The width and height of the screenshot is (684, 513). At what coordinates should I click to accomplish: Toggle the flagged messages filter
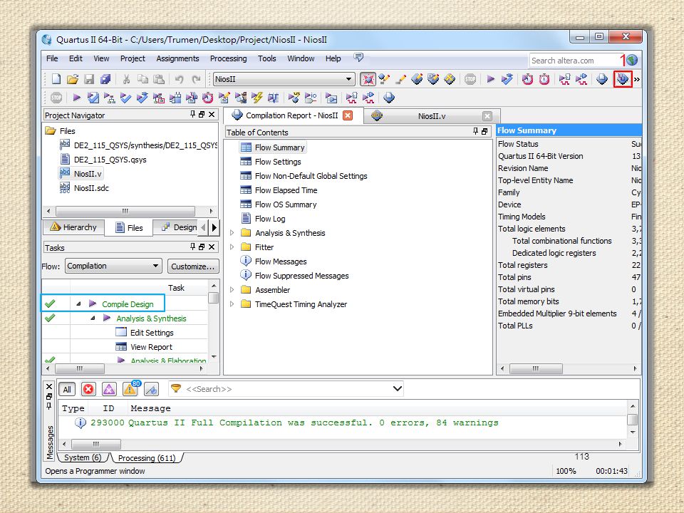coord(151,389)
